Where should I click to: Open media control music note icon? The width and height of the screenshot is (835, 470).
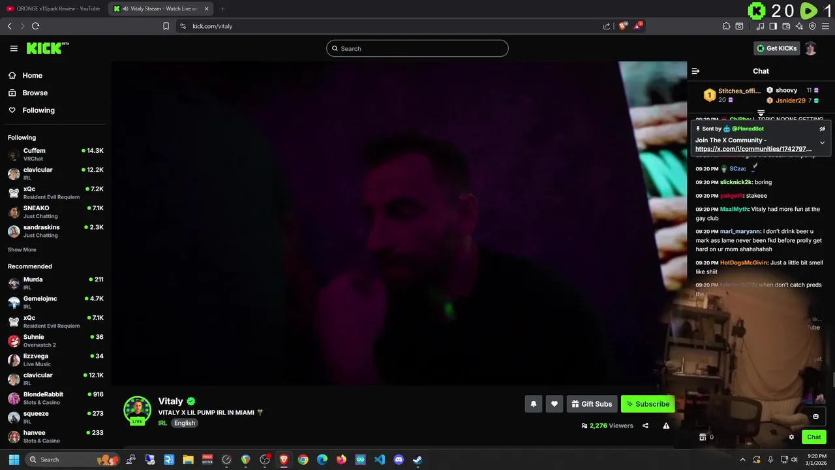click(760, 26)
